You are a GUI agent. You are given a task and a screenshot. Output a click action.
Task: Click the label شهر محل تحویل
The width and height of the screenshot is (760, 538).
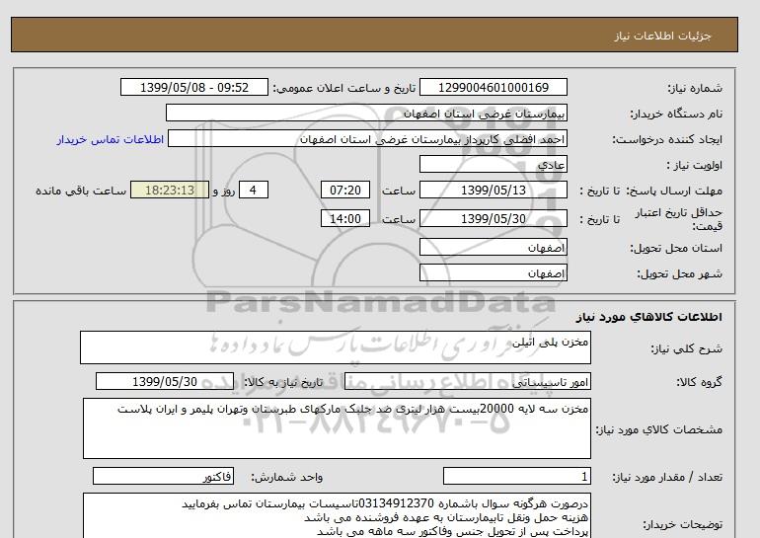pyautogui.click(x=679, y=273)
